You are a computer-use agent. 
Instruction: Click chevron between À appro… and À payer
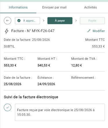(44, 21)
